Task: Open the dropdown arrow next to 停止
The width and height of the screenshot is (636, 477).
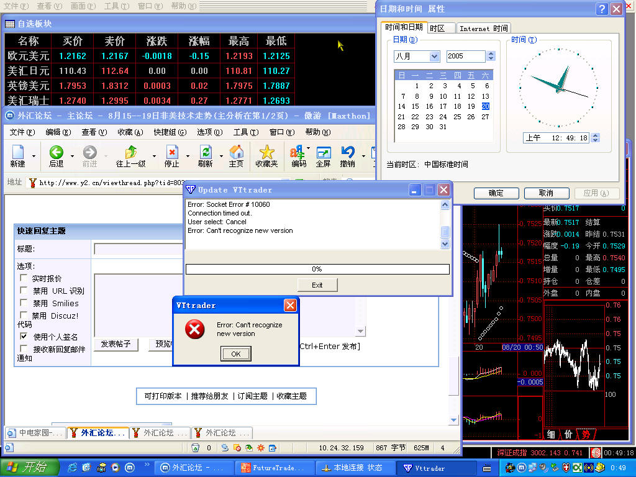Action: click(188, 156)
